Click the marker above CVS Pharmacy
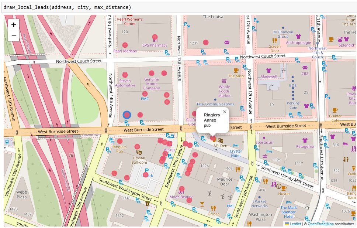The image size is (357, 228). coord(155,37)
